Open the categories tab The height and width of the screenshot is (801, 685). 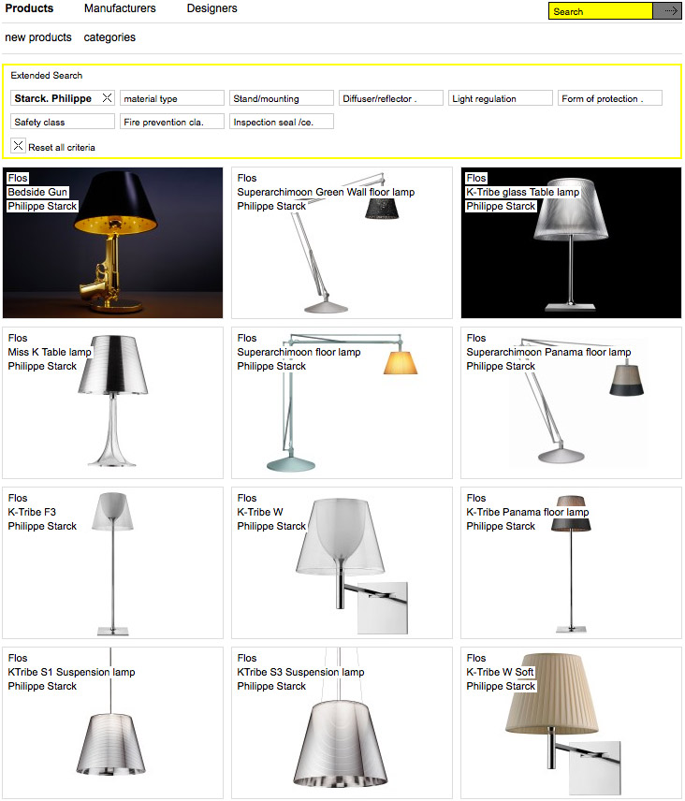tap(109, 37)
